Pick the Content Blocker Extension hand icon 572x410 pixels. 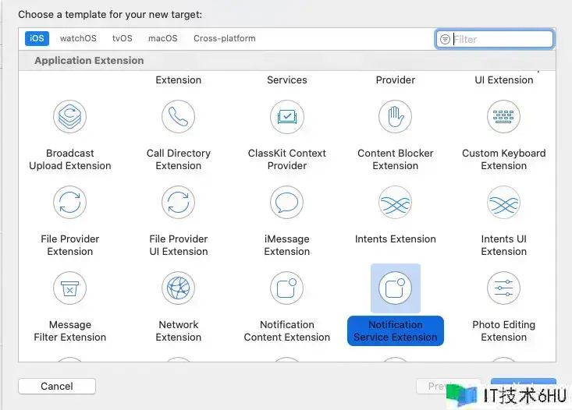[395, 117]
